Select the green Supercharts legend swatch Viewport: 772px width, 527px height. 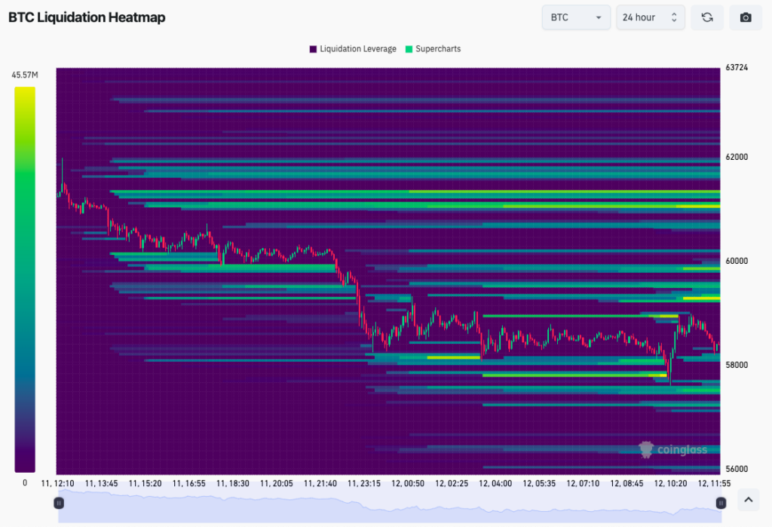[409, 48]
